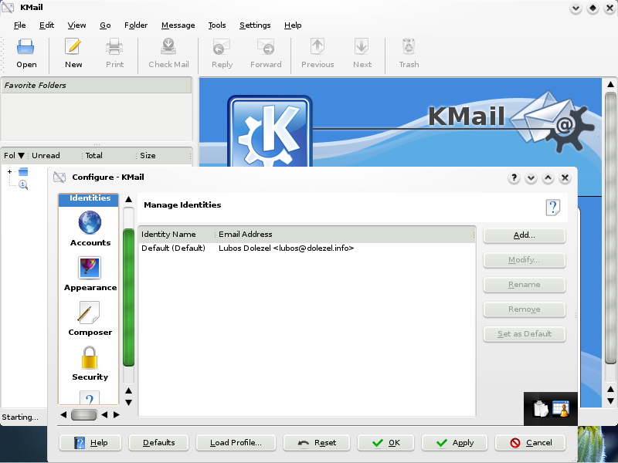Click the help question icon beside Manage Identities
Screen dimensions: 618x463
553,208
